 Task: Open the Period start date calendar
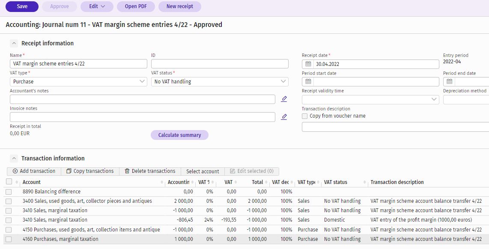coord(308,82)
